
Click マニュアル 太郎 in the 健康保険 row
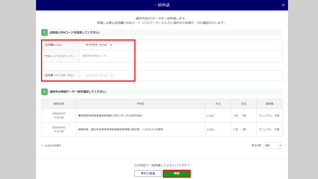(x=269, y=130)
